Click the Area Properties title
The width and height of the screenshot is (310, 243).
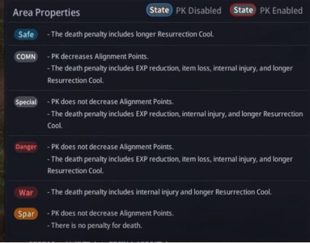[x=46, y=13]
